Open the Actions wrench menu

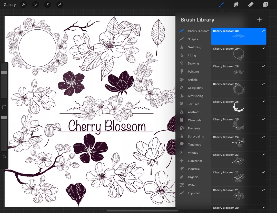coord(23,5)
